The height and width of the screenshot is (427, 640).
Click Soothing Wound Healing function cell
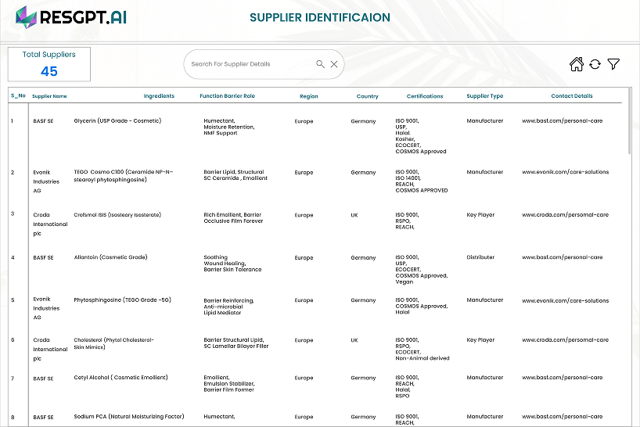[x=232, y=264]
